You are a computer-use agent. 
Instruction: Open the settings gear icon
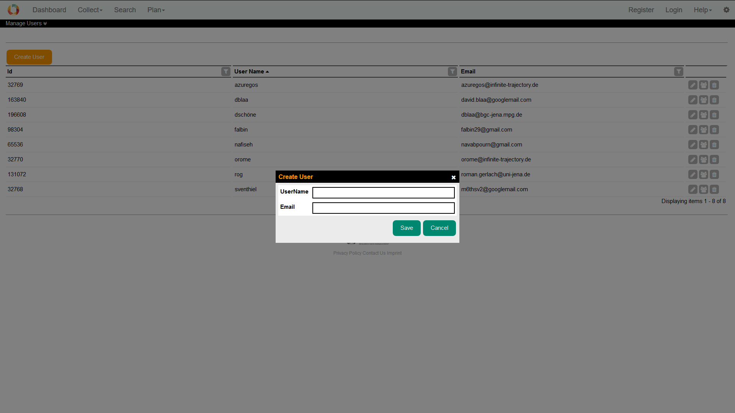[726, 10]
